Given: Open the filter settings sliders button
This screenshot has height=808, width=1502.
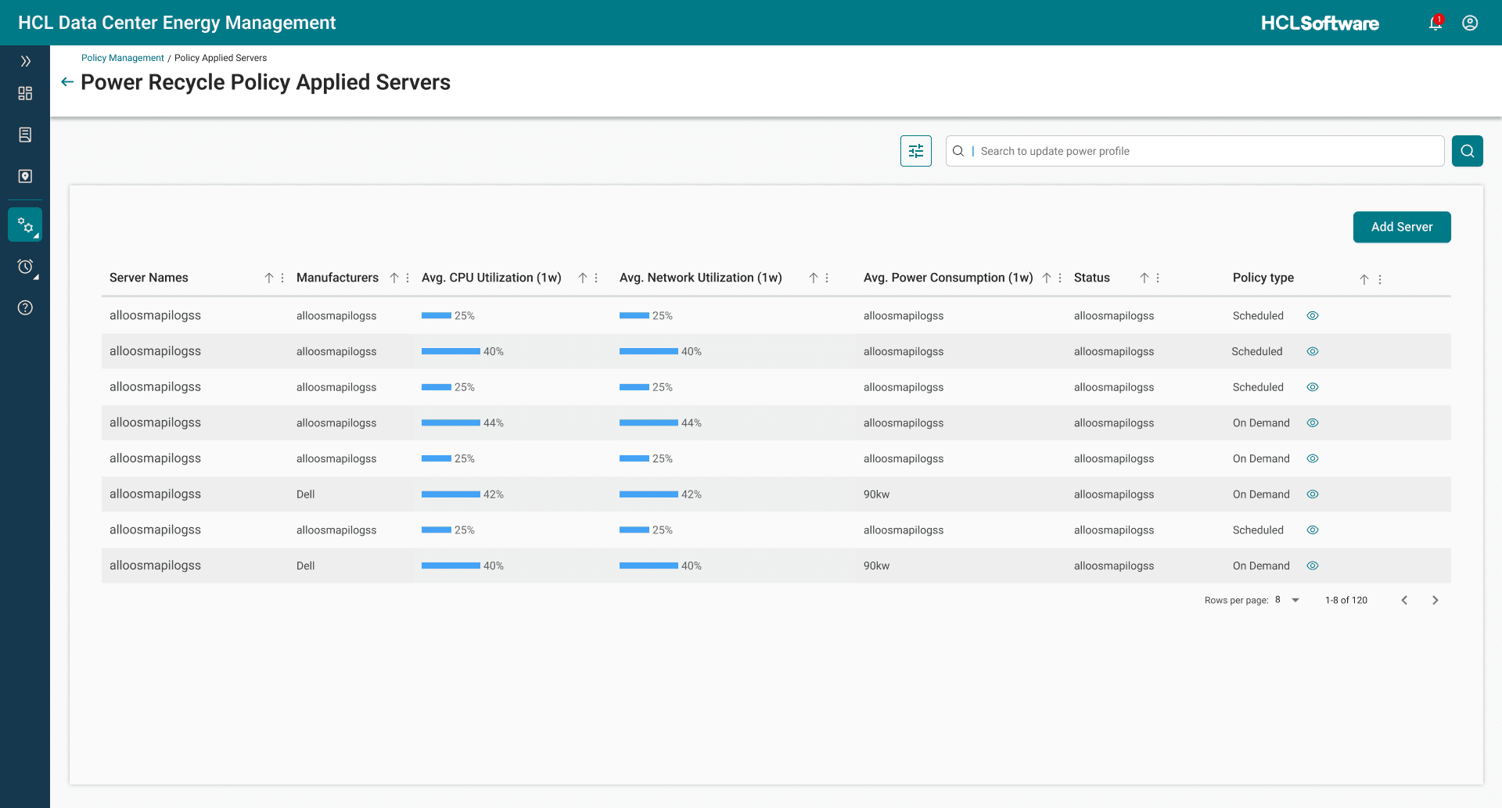Looking at the screenshot, I should click(x=916, y=151).
